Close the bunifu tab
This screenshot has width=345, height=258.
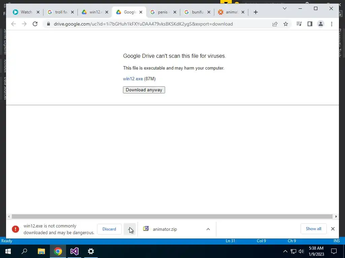point(209,12)
